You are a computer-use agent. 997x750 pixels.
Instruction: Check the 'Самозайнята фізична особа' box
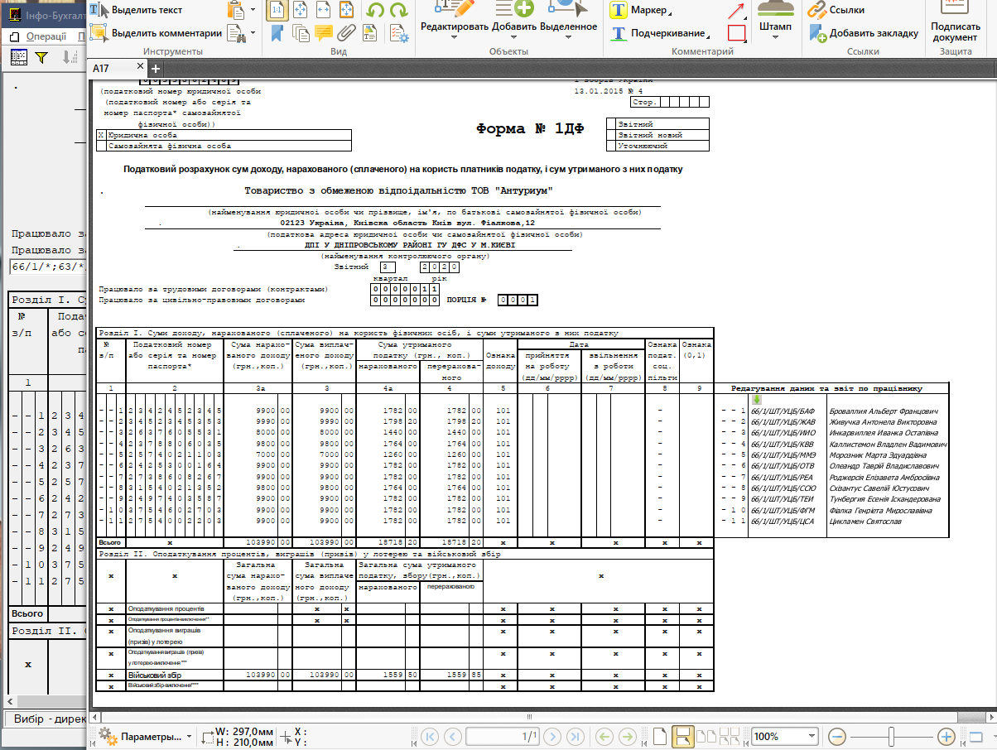[x=101, y=145]
